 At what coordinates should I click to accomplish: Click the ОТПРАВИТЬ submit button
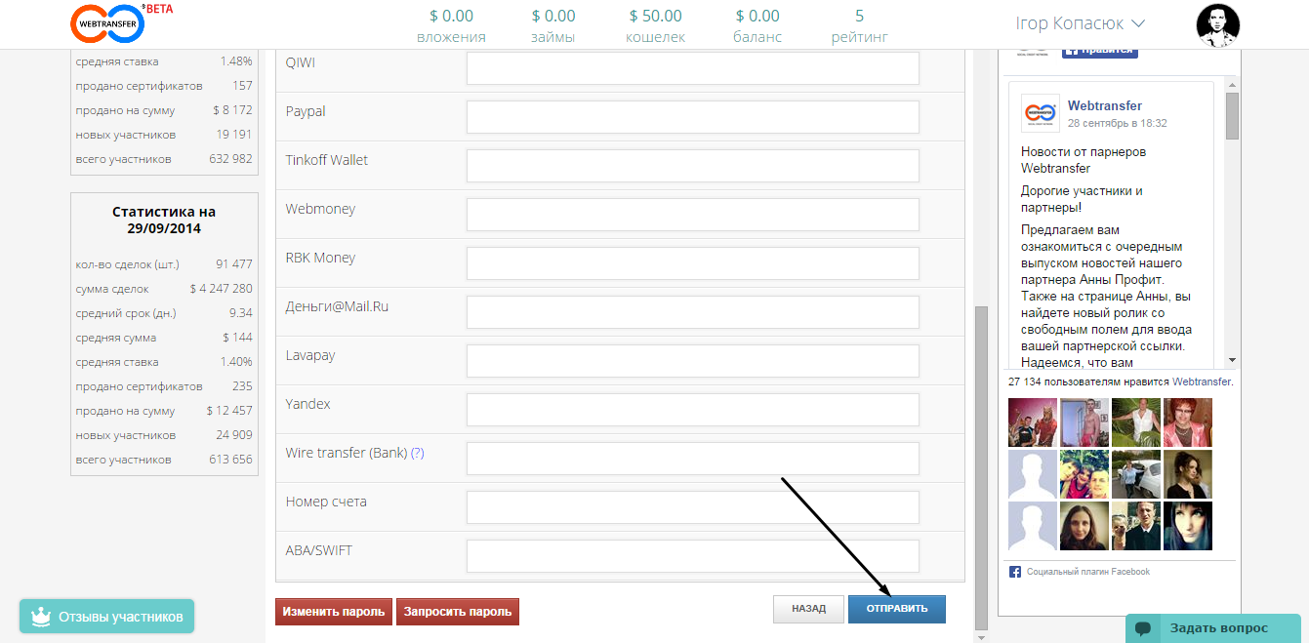896,609
